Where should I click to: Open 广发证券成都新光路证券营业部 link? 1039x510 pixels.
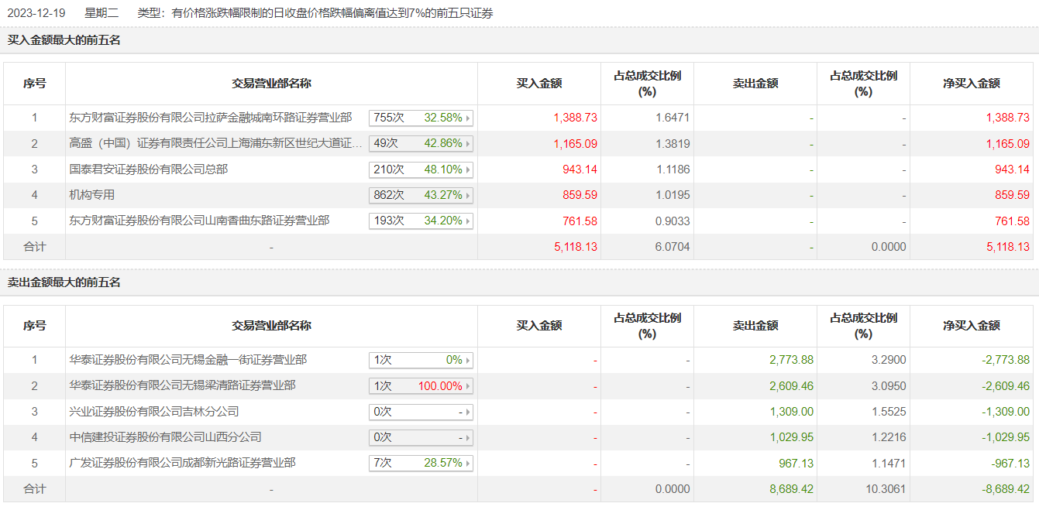[x=183, y=463]
